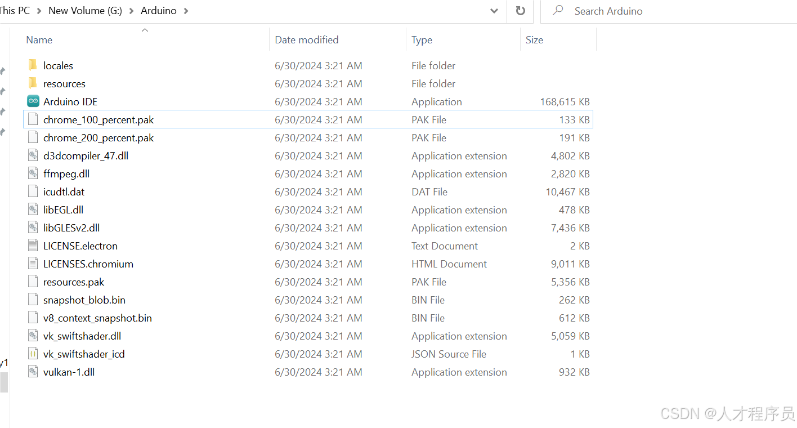This screenshot has width=797, height=428.
Task: Select the resources folder name
Action: (x=64, y=84)
